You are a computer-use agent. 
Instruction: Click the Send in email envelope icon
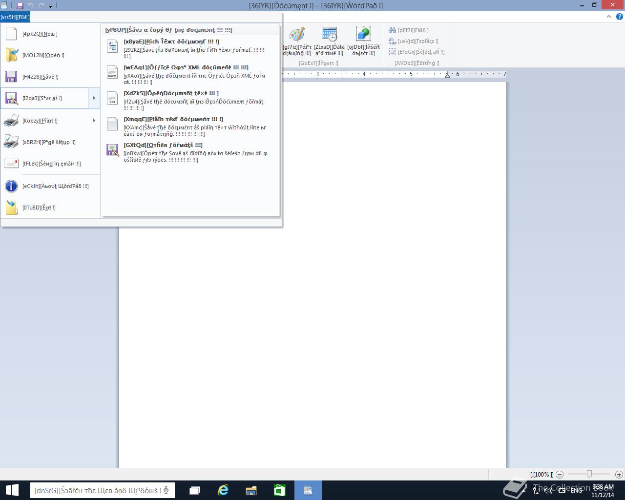pyautogui.click(x=11, y=164)
